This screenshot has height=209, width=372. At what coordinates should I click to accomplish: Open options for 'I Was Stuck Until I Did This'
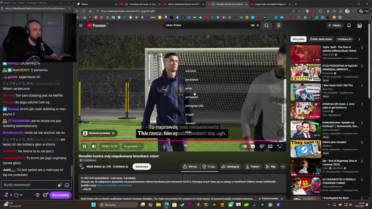click(362, 86)
